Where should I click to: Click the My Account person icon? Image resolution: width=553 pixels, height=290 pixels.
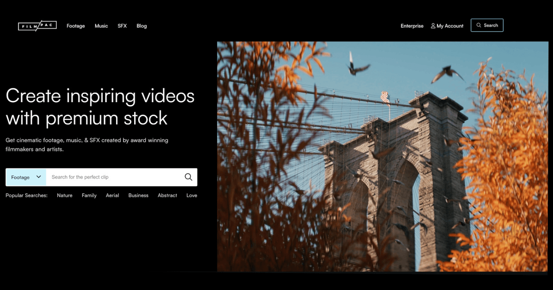click(433, 26)
